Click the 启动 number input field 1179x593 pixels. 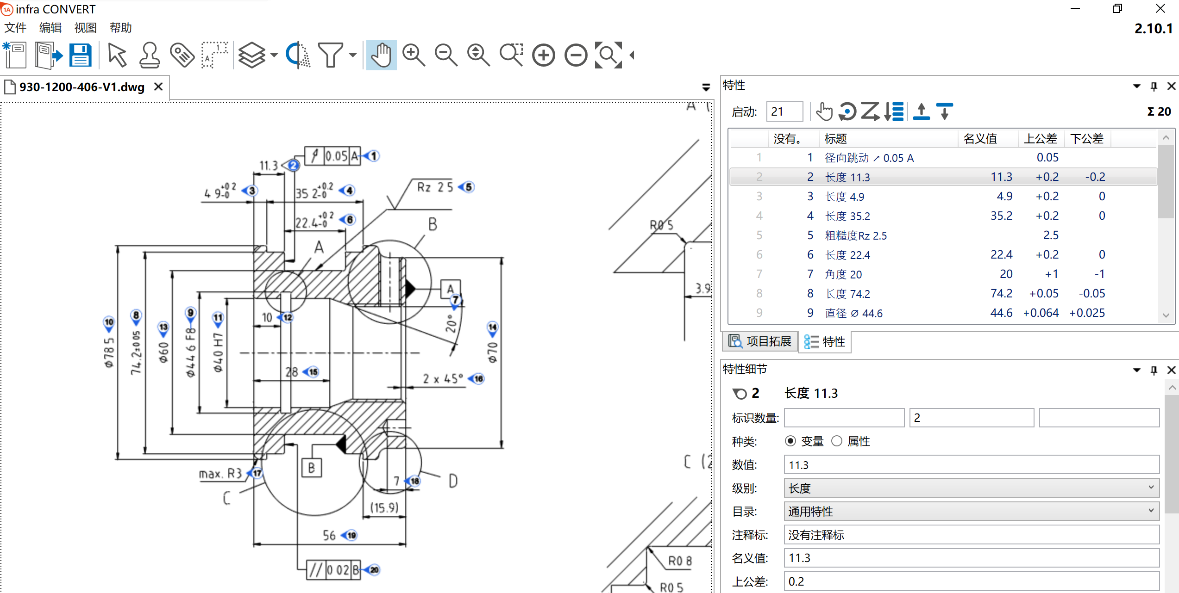pyautogui.click(x=784, y=111)
